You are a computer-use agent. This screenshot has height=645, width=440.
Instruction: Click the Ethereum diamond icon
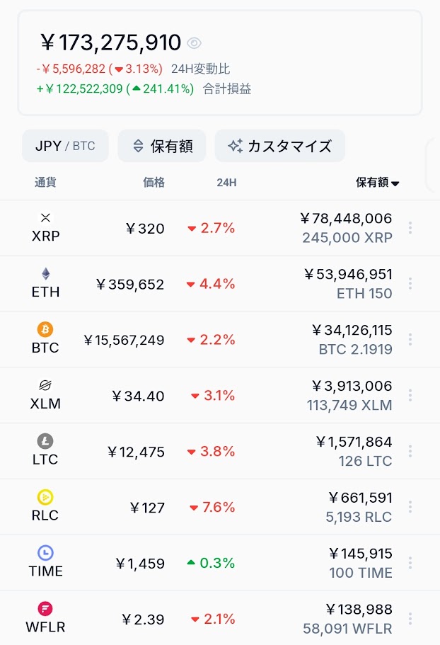(x=45, y=273)
